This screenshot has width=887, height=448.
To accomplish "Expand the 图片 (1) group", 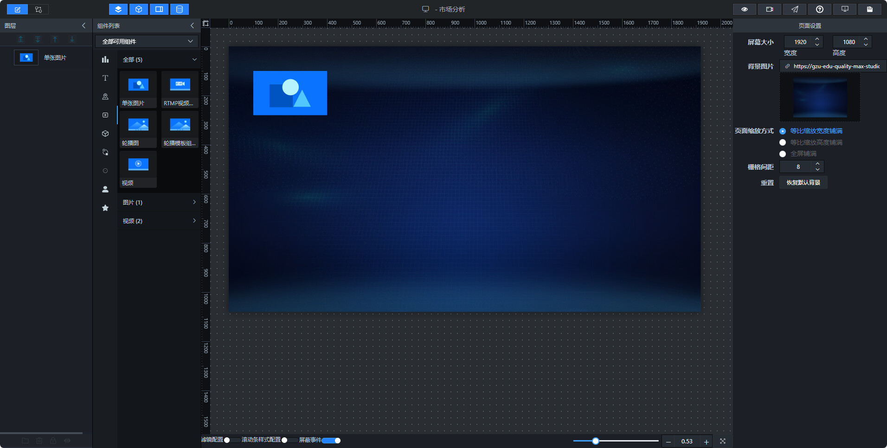I will coord(159,202).
